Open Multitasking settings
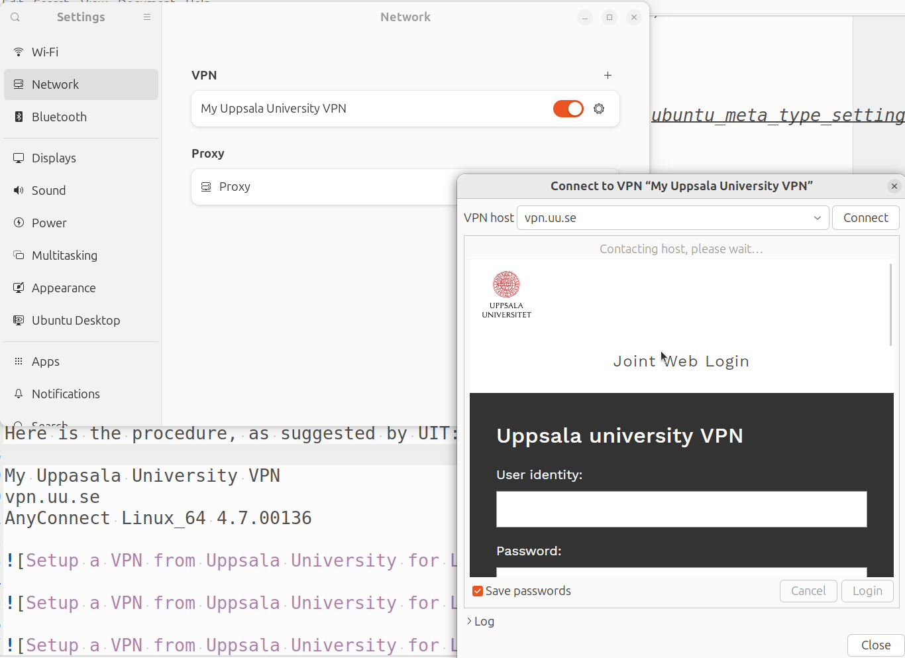Viewport: 905px width, 658px height. coord(64,255)
